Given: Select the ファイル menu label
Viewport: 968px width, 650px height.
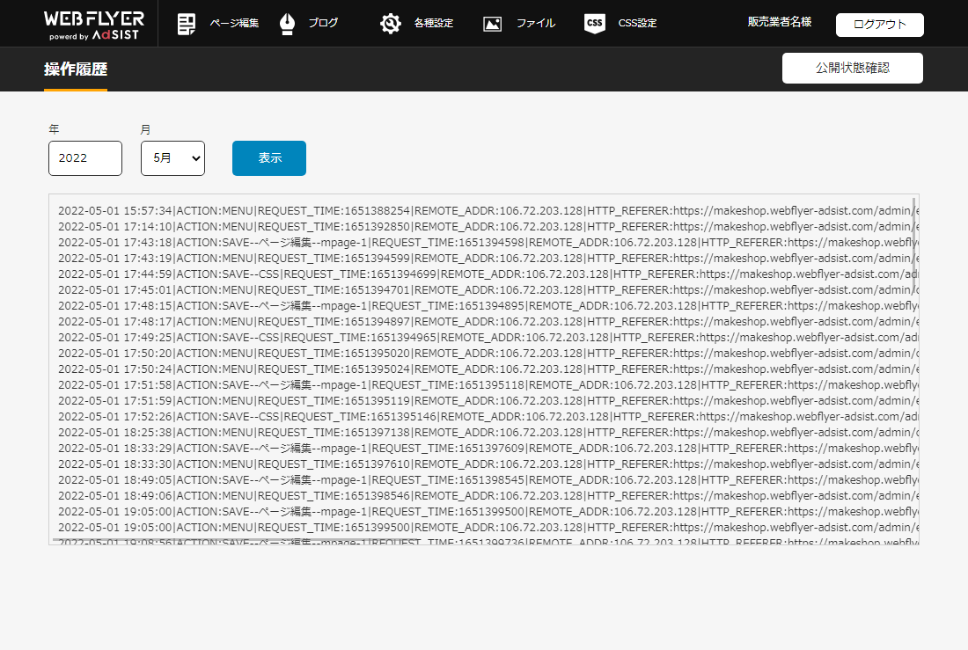Looking at the screenshot, I should (x=535, y=24).
